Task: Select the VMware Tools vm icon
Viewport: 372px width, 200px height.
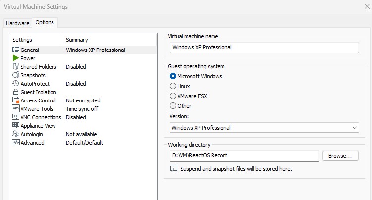Action: (x=16, y=108)
